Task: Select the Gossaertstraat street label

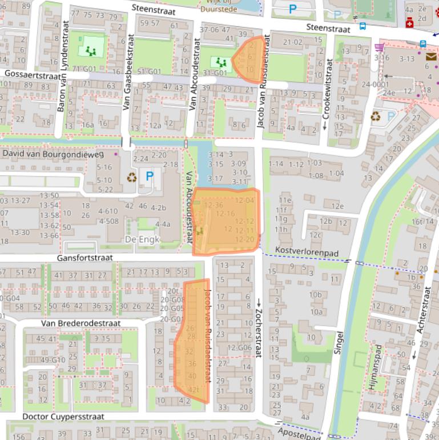Action: (x=32, y=74)
